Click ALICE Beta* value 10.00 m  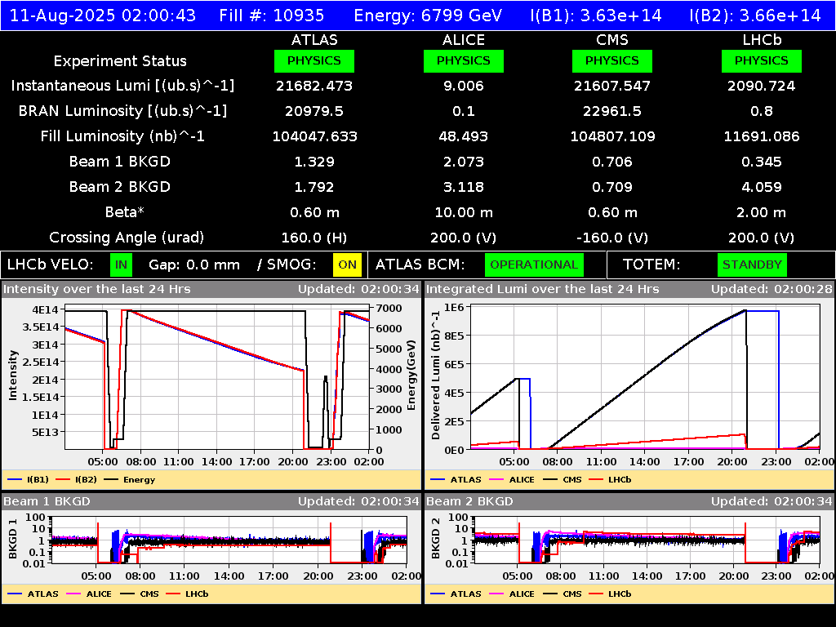464,212
